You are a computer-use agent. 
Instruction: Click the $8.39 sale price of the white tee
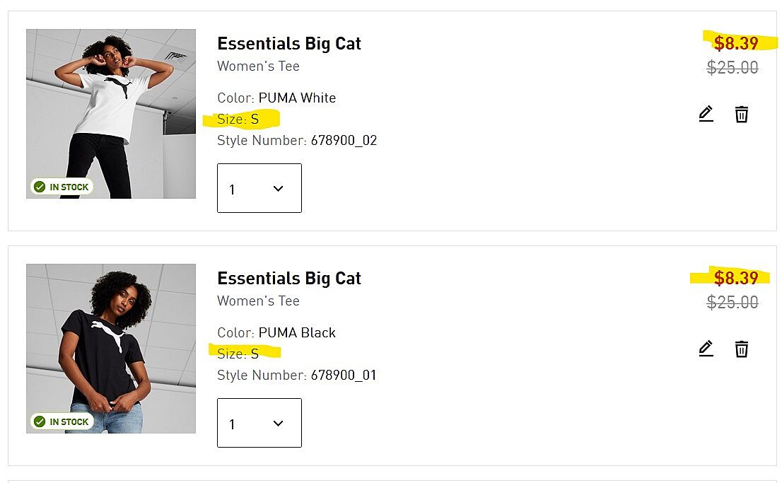coord(735,44)
